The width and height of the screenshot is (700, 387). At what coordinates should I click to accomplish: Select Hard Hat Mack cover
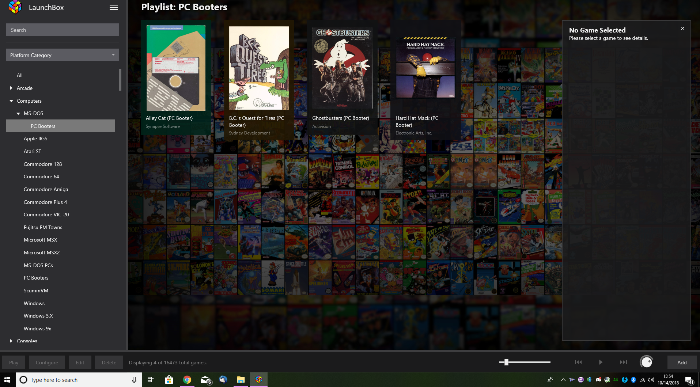pos(425,68)
